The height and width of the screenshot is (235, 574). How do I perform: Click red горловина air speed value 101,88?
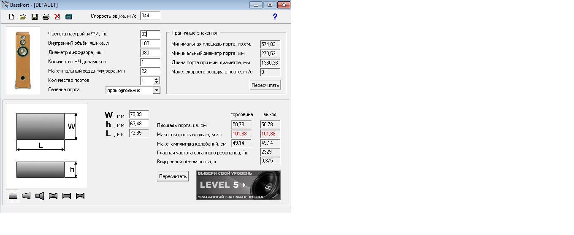point(241,134)
